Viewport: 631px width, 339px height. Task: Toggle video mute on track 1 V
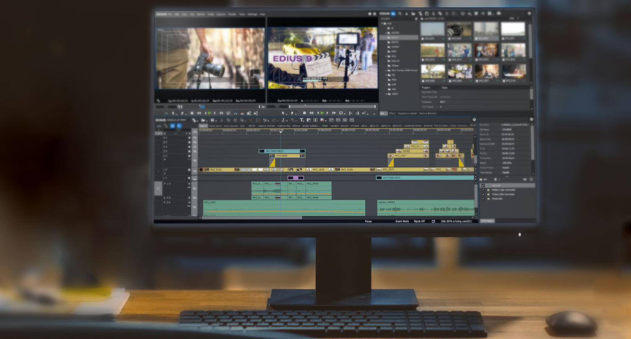point(189,170)
